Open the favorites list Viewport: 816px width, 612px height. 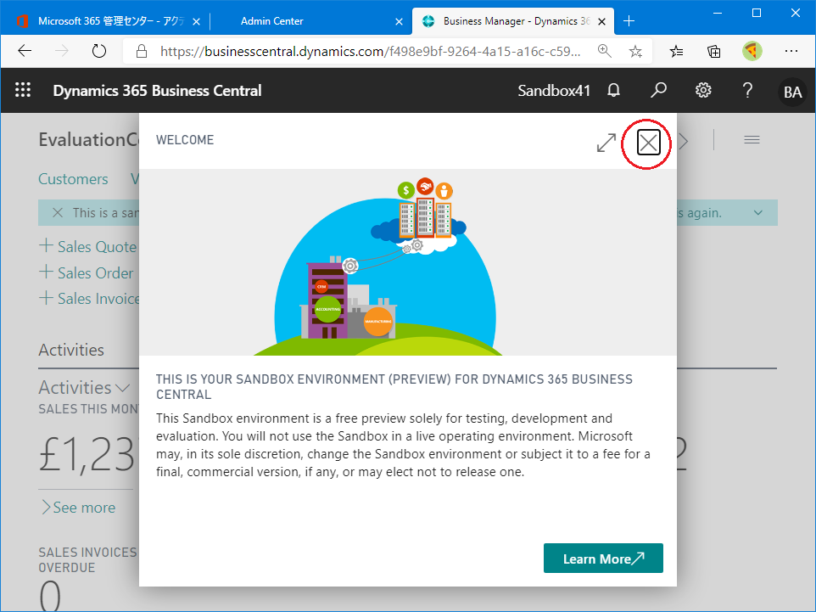pyautogui.click(x=677, y=51)
